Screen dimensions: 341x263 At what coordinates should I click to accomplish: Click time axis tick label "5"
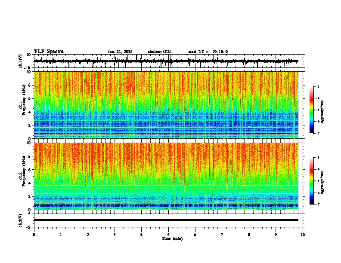click(168, 235)
